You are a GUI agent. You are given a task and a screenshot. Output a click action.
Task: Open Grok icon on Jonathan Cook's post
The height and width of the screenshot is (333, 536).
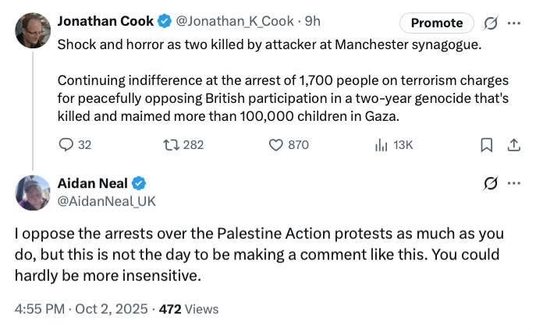coord(492,23)
